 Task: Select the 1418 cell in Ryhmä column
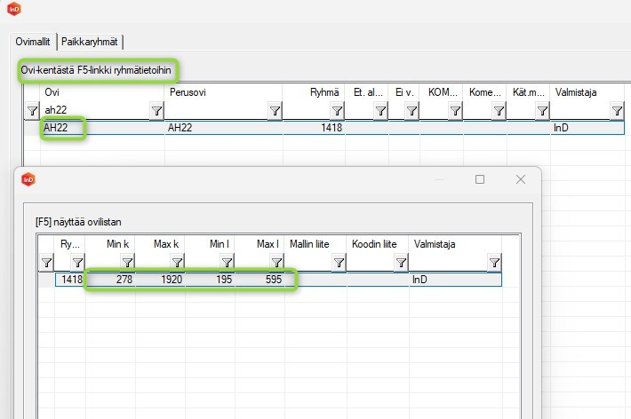click(x=314, y=128)
